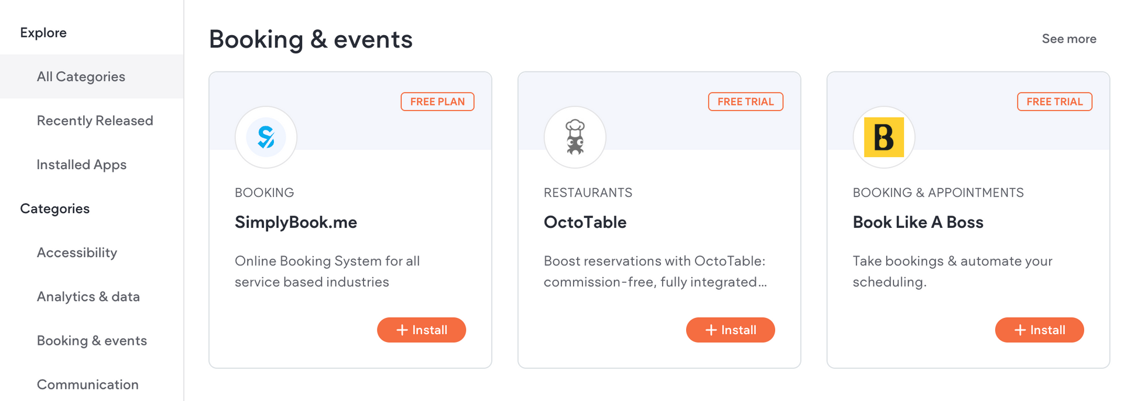Choose the Analytics & data category
Screen dimensions: 1124x401
[x=92, y=296]
